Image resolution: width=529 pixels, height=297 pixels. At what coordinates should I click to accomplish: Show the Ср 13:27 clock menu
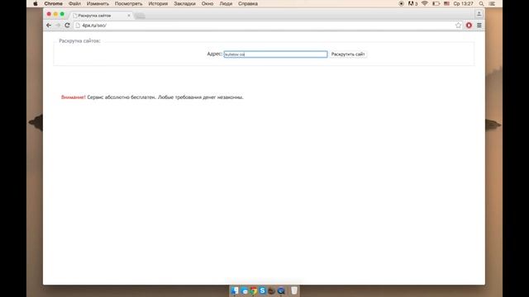pos(463,3)
